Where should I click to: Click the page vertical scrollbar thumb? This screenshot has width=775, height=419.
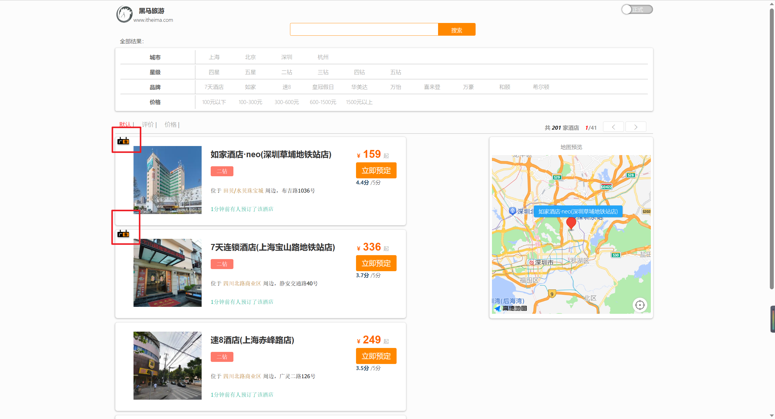(x=772, y=149)
